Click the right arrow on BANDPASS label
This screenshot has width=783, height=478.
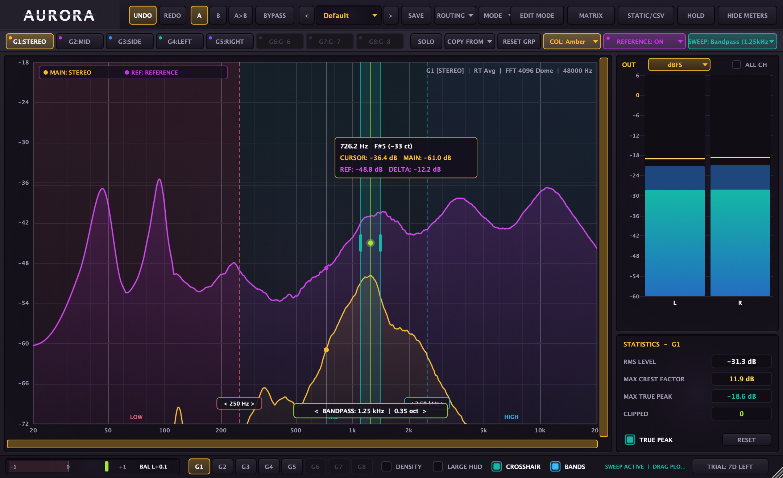[424, 411]
